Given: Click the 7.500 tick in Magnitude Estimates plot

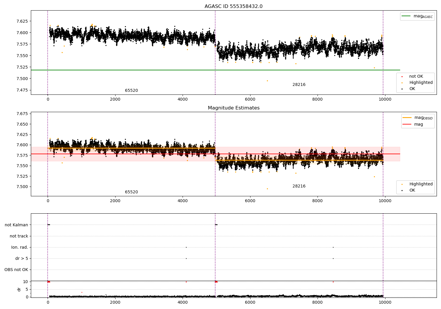Looking at the screenshot, I should click(22, 187).
